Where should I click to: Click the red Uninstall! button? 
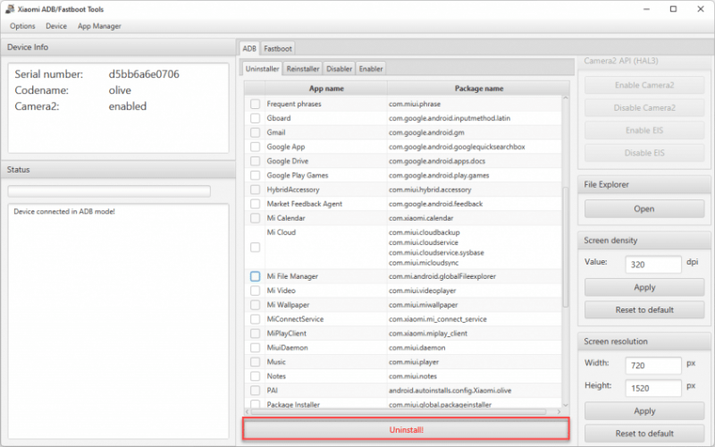tap(406, 429)
